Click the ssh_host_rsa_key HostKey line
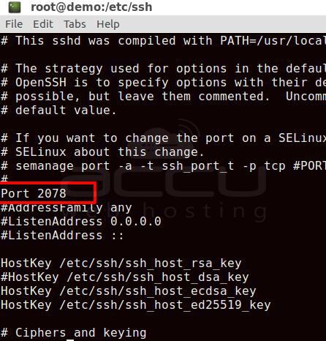 pyautogui.click(x=121, y=263)
